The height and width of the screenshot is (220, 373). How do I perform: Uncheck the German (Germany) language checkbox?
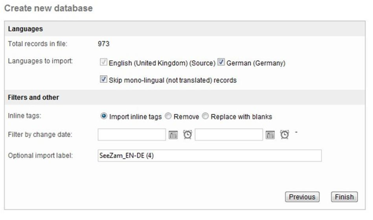click(221, 63)
